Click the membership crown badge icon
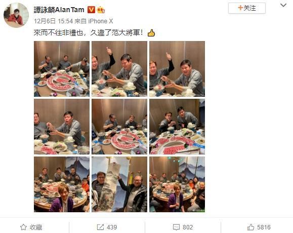 101,10
